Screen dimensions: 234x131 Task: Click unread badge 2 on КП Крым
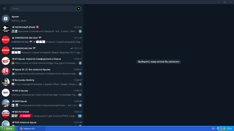[x=80, y=63]
